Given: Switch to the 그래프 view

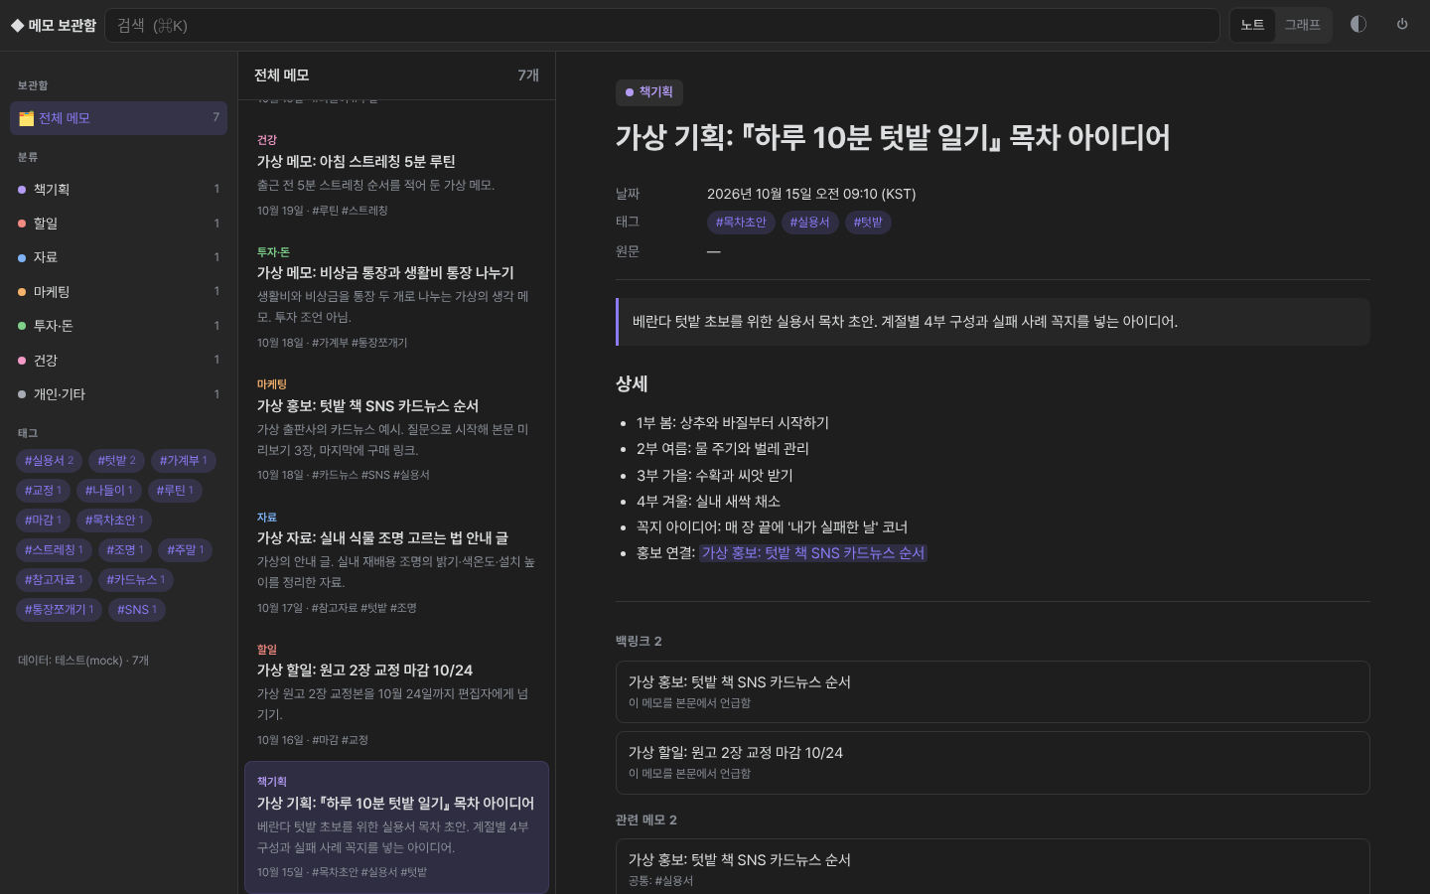Looking at the screenshot, I should [1302, 25].
